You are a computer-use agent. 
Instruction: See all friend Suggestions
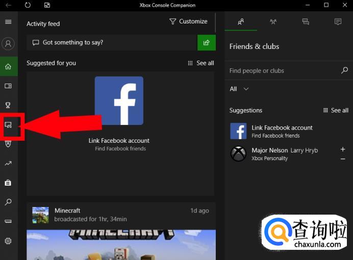click(336, 110)
